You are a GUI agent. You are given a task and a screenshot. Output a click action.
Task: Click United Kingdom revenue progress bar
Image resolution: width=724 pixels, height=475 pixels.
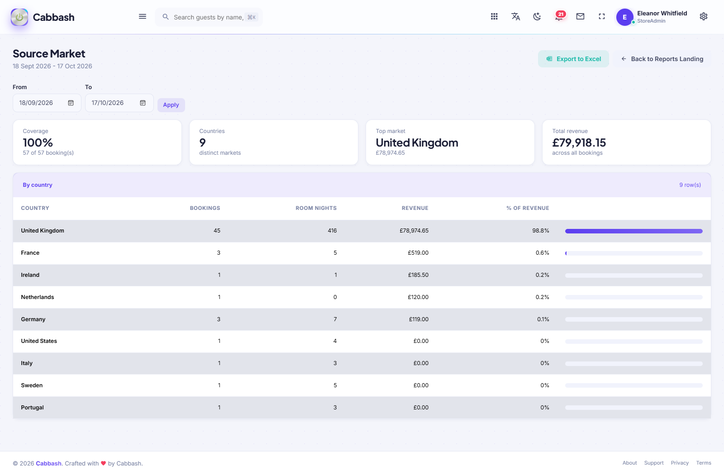(x=634, y=231)
